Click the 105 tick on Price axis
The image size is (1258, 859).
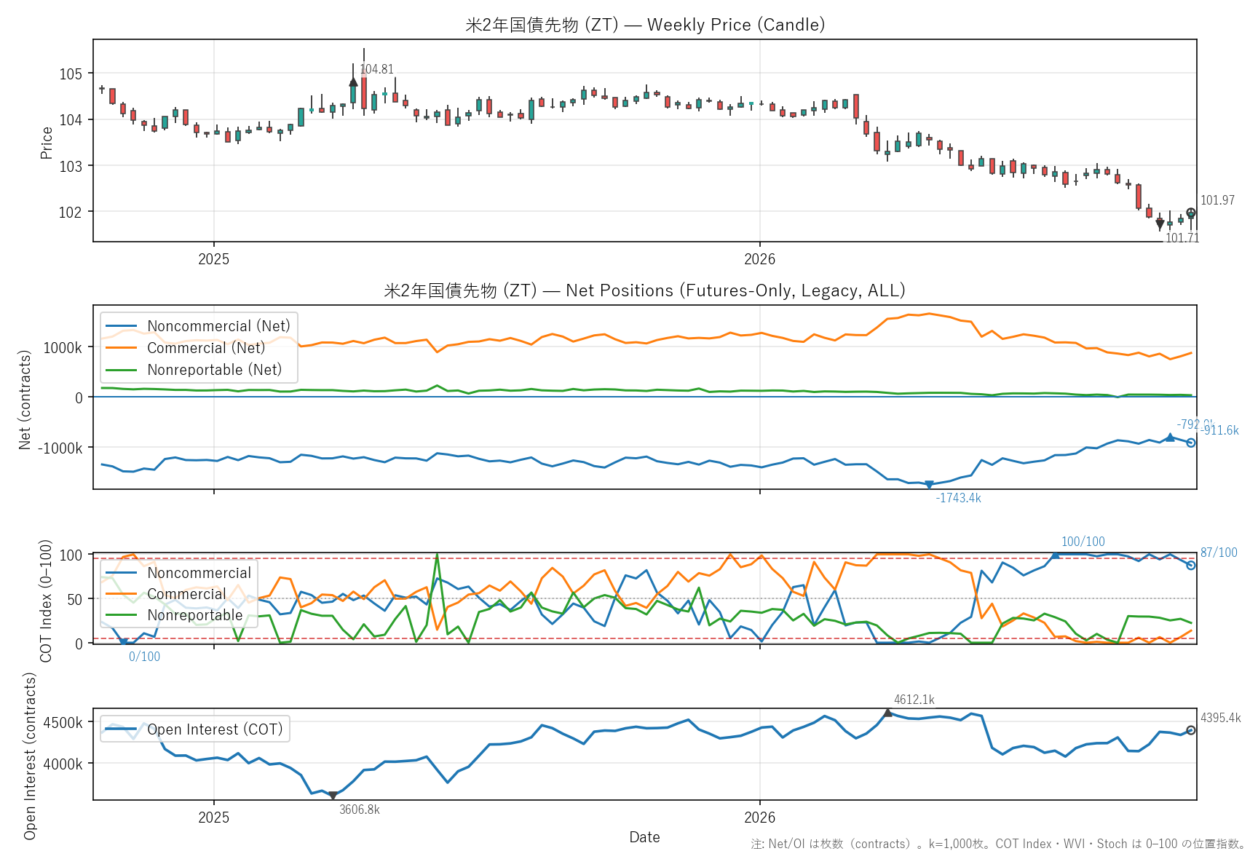[x=71, y=74]
